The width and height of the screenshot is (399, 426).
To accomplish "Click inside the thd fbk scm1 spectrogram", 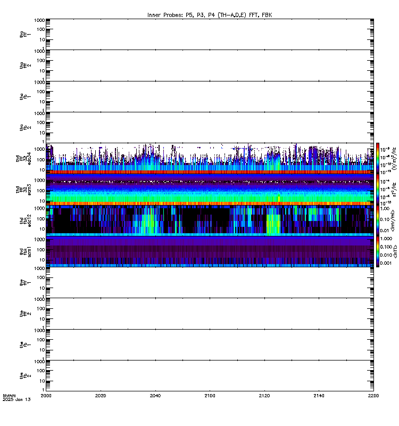I will click(210, 251).
